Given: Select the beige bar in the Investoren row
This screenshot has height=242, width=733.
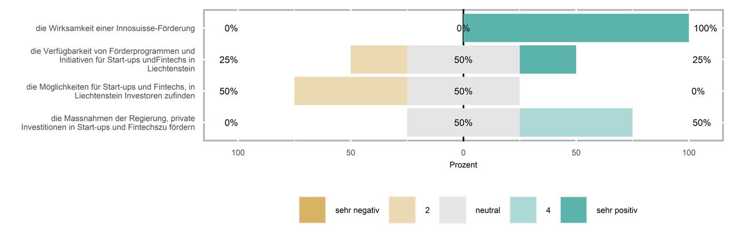Looking at the screenshot, I should tap(351, 91).
